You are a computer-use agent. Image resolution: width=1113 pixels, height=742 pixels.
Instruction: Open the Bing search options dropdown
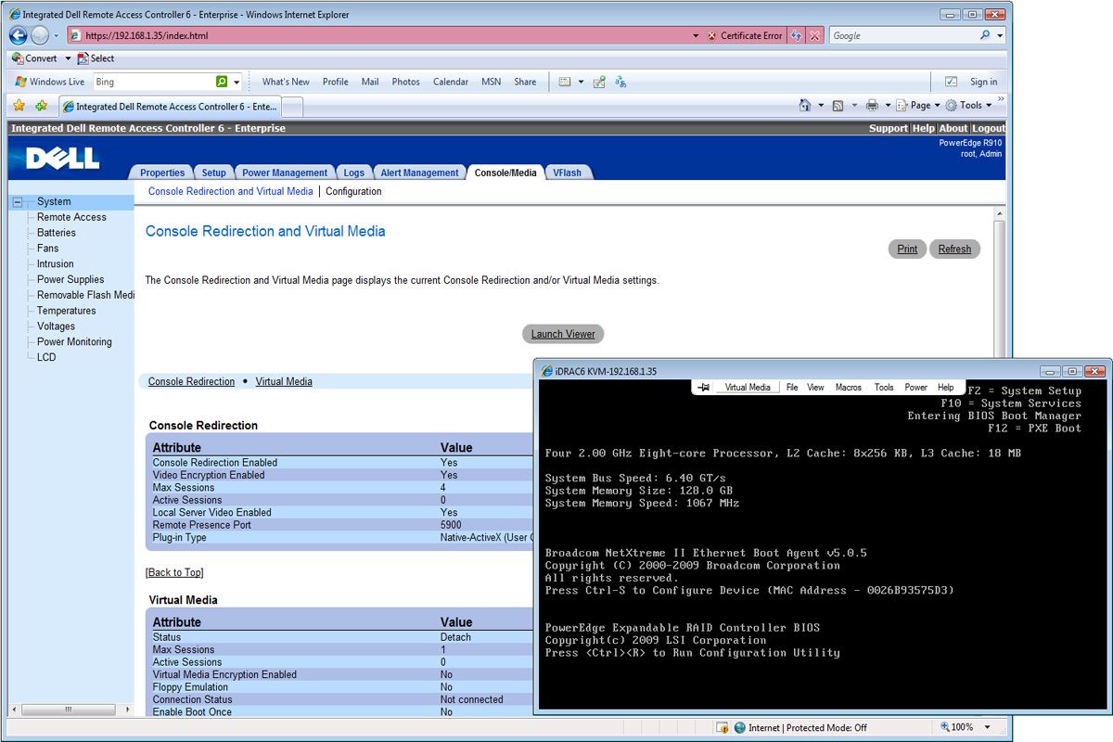coord(237,82)
